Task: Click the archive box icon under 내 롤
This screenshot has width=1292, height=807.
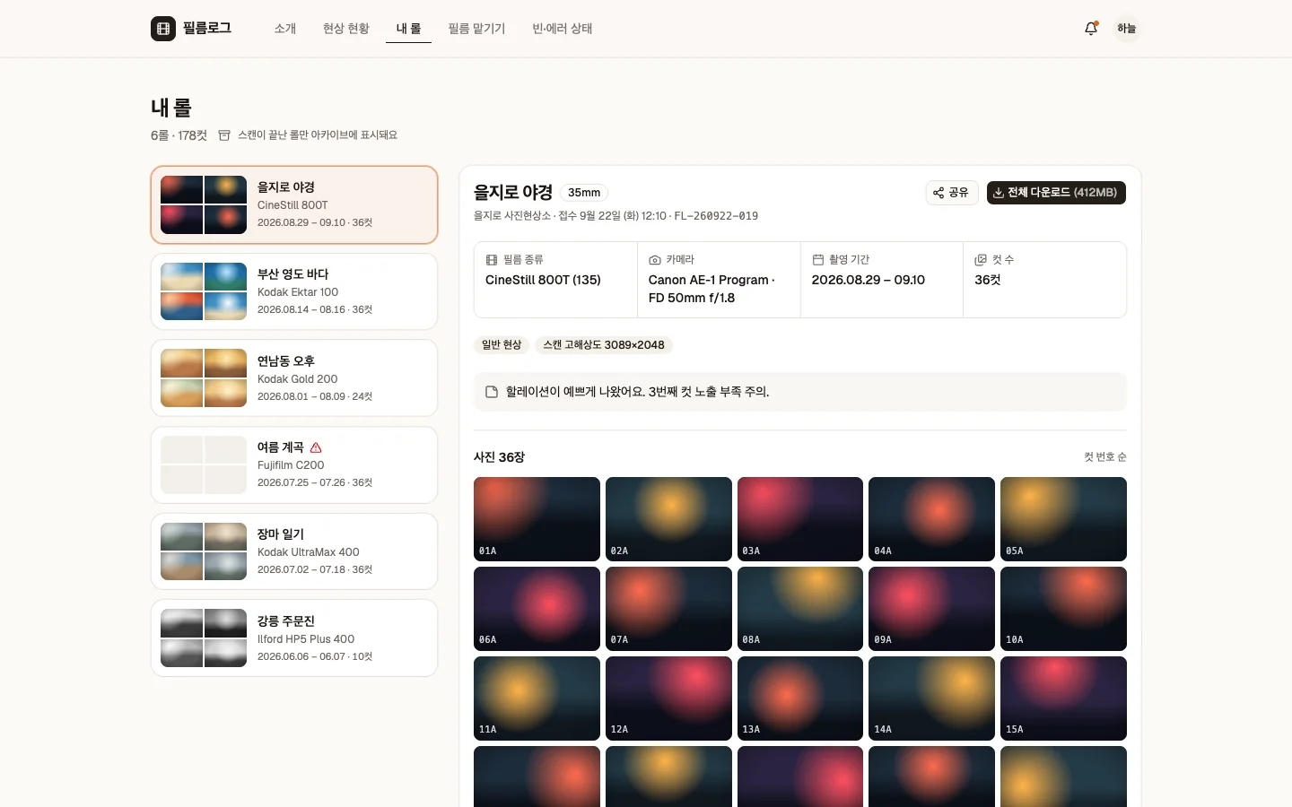Action: pos(224,135)
